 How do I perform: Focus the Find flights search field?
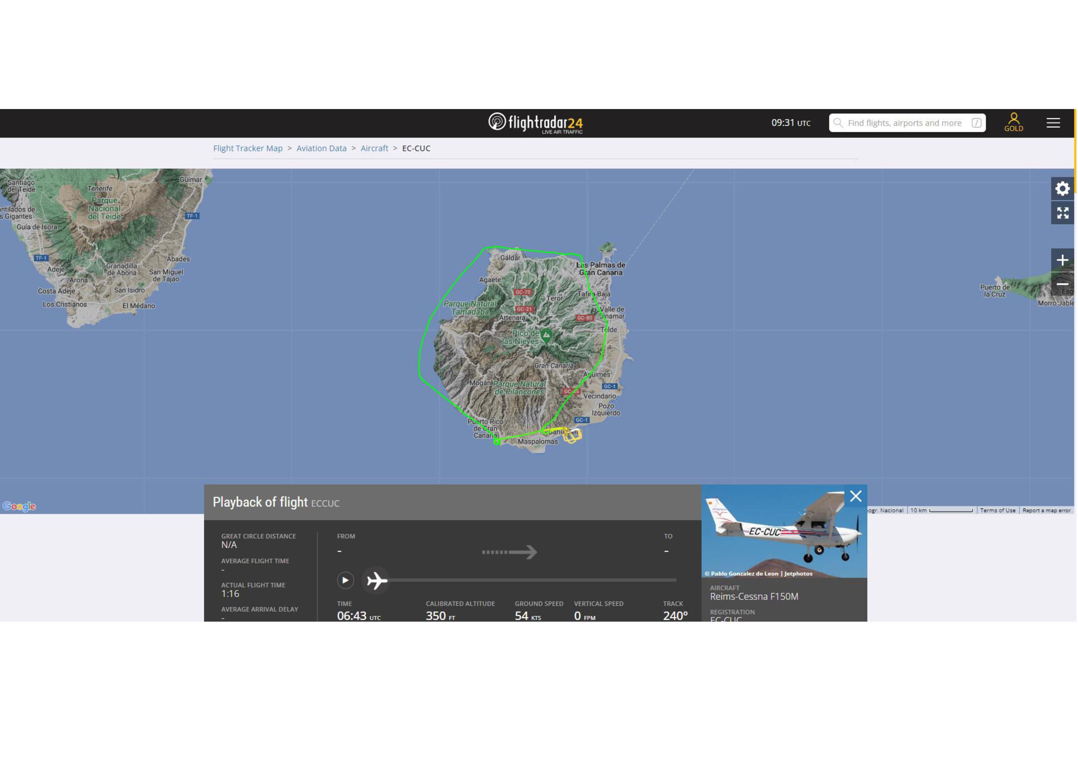(x=904, y=123)
